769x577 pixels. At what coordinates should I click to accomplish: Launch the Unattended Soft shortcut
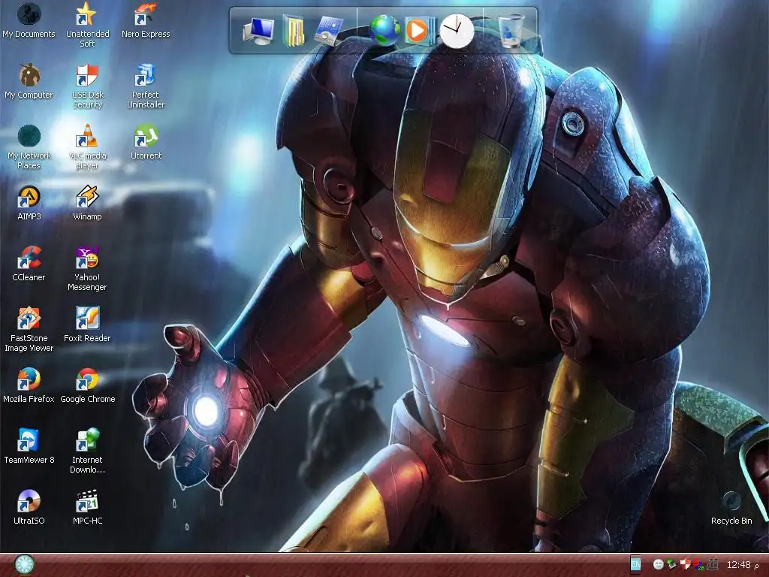[x=87, y=25]
